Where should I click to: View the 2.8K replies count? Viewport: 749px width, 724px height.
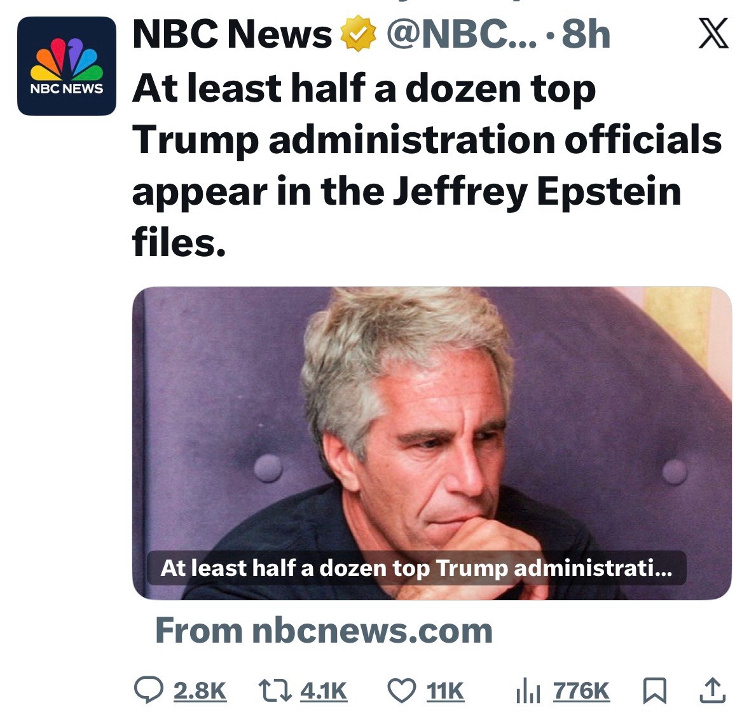pos(200,690)
